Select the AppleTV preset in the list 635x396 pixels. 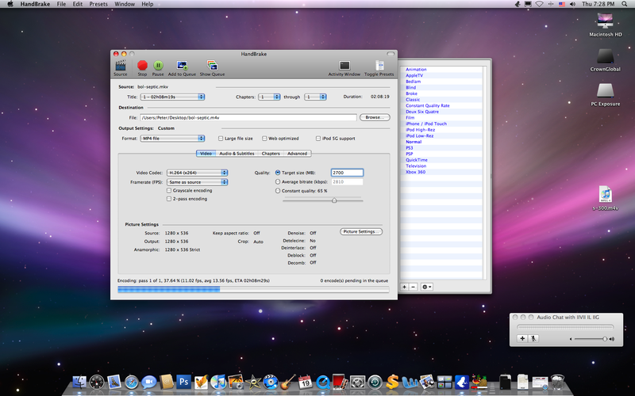(414, 75)
